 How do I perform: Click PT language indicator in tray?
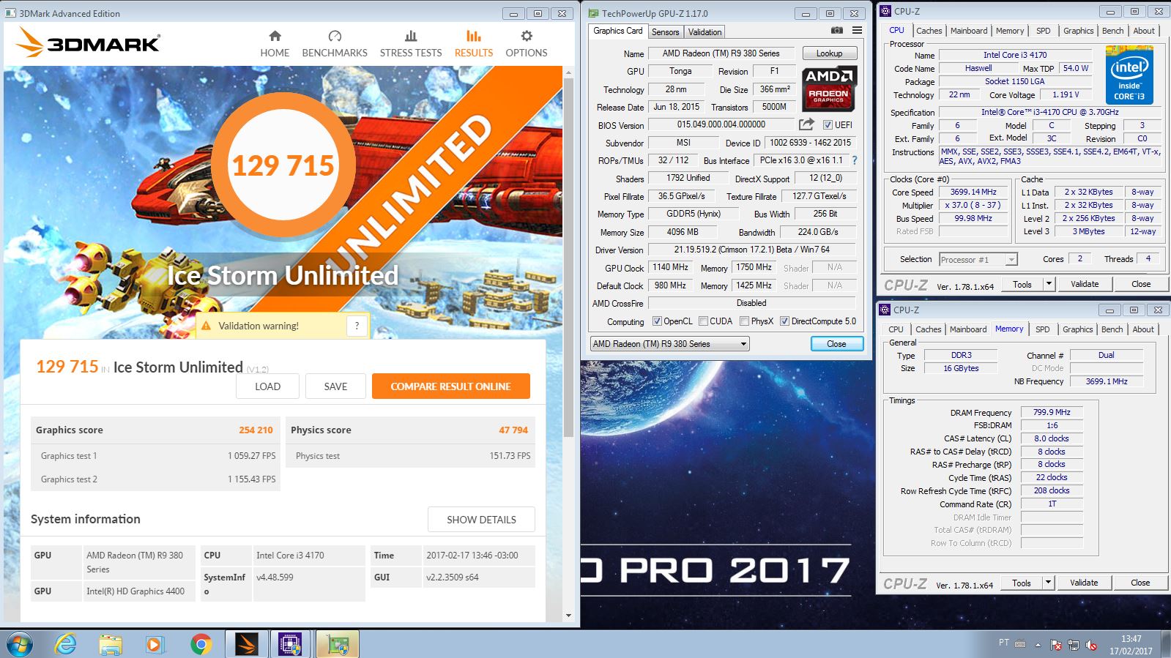(1003, 643)
